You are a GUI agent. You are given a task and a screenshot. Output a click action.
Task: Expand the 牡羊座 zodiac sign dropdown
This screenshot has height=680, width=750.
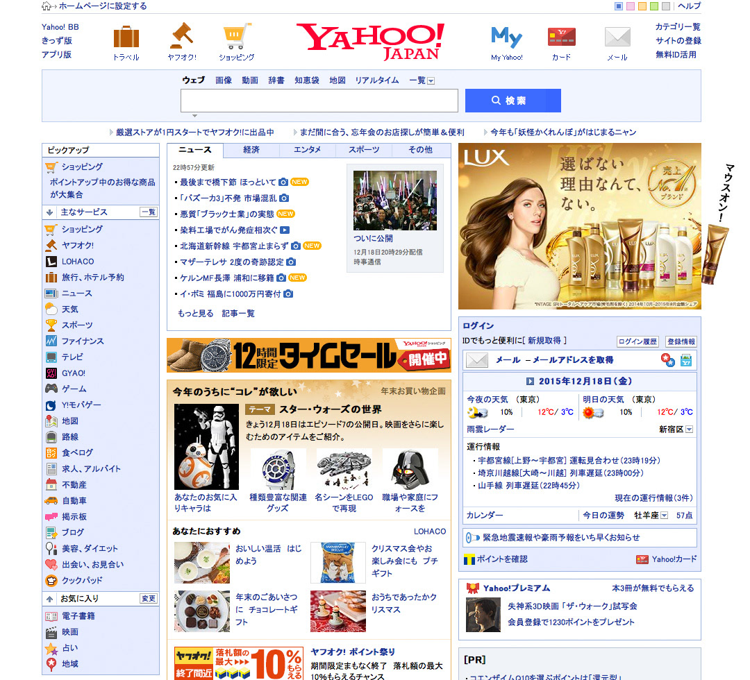tap(664, 516)
